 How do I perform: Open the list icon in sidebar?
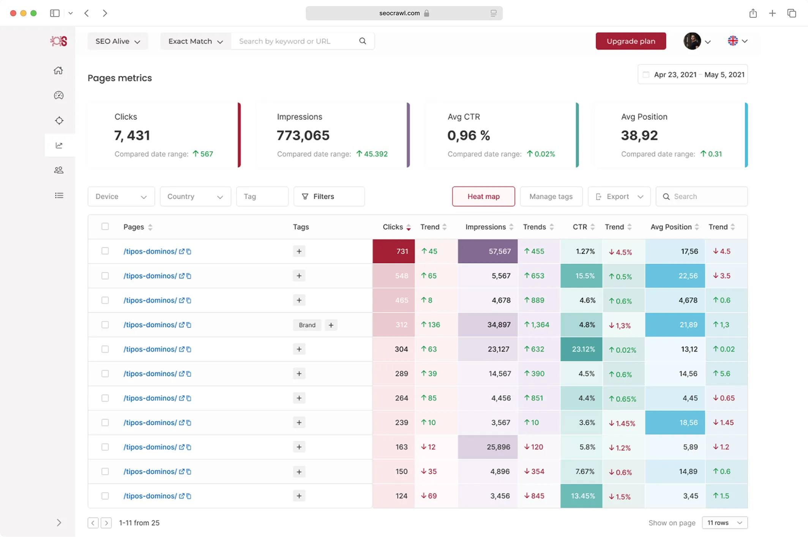point(59,196)
